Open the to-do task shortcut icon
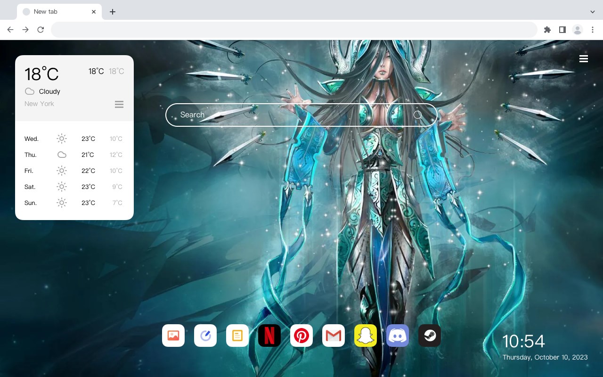This screenshot has height=377, width=603. [205, 336]
